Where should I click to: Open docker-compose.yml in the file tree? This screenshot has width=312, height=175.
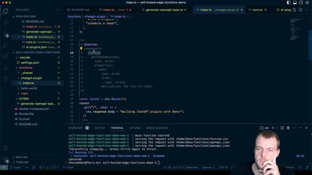[34, 109]
